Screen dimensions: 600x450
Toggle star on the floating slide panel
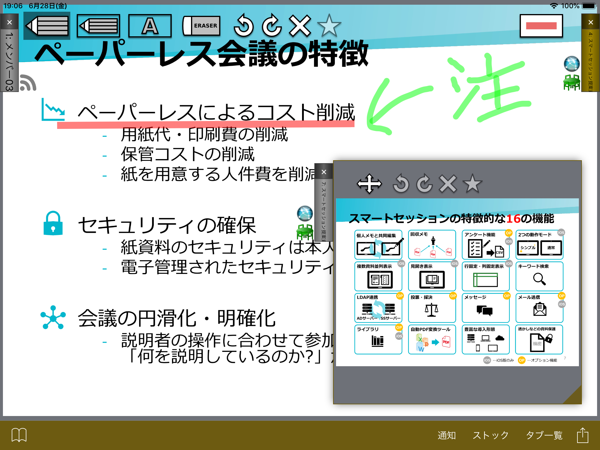coord(472,184)
